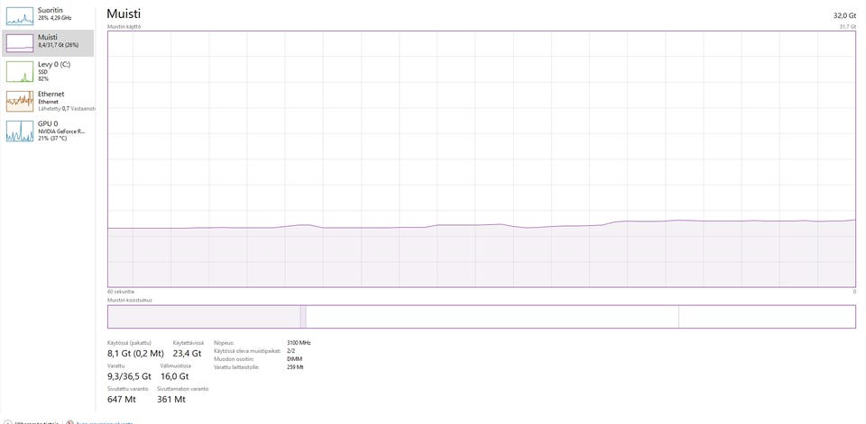Open the Levy 0 (C:) SSD entry
The height and width of the screenshot is (424, 866).
[x=48, y=72]
